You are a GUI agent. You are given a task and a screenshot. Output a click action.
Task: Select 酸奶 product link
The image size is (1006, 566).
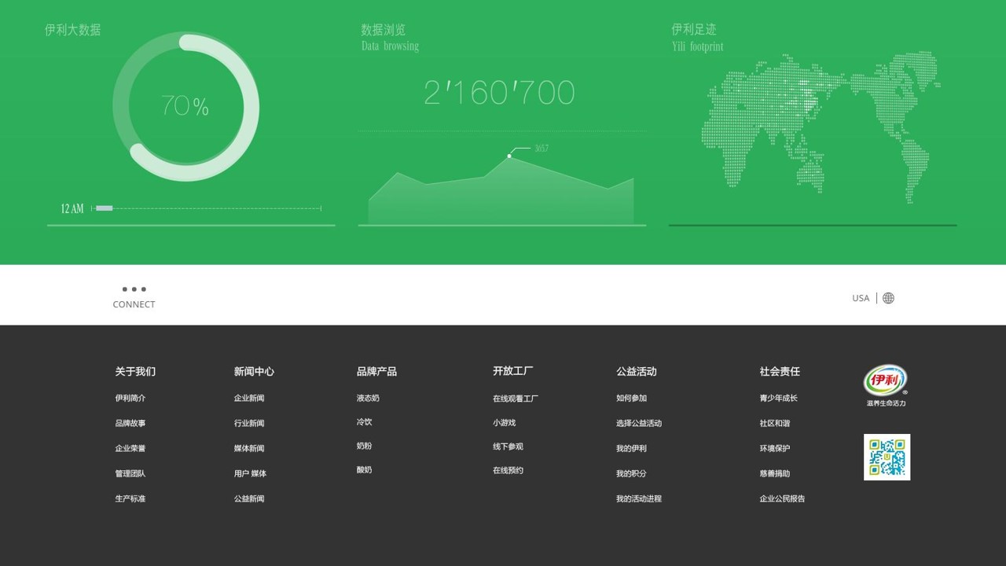point(364,469)
